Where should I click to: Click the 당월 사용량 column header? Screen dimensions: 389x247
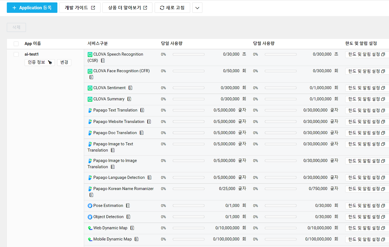click(264, 44)
